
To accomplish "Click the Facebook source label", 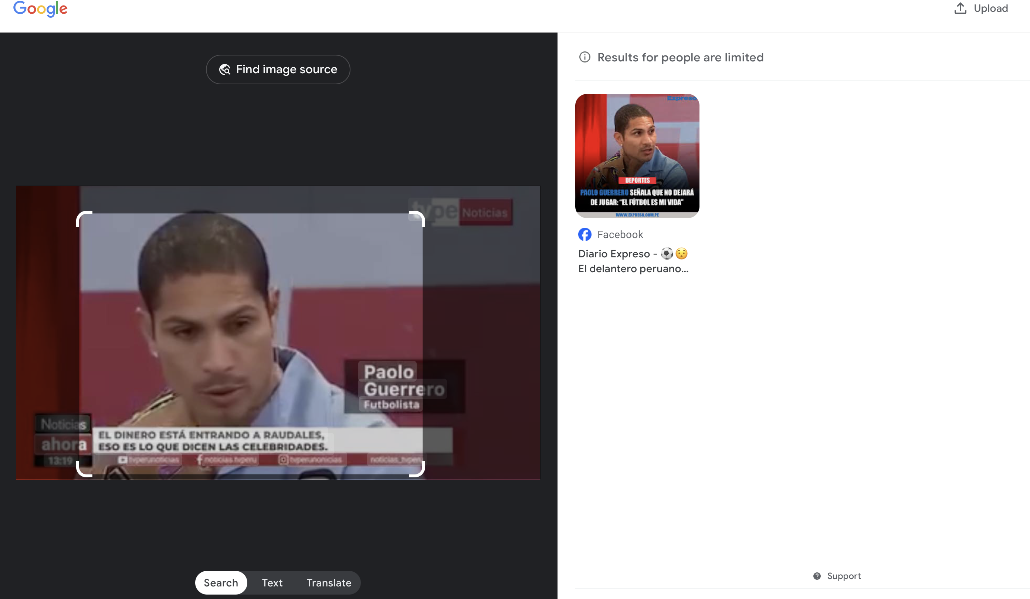I will [620, 234].
